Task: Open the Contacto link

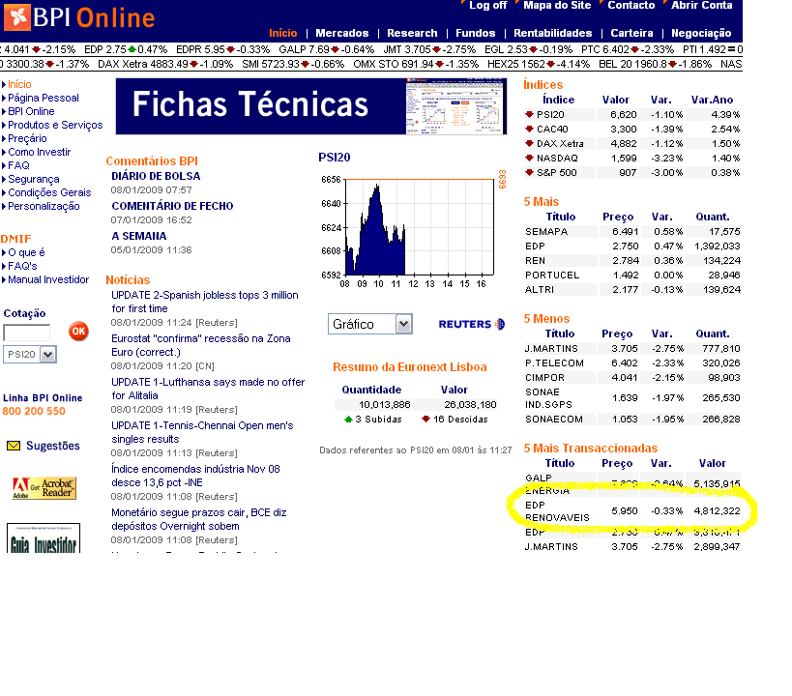Action: point(631,5)
